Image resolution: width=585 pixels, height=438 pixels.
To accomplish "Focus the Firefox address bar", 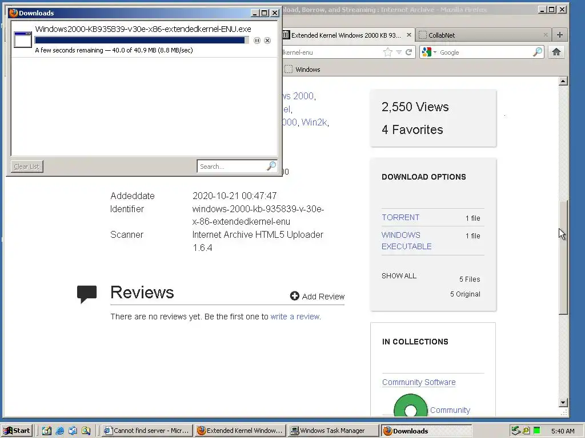I will pos(332,52).
